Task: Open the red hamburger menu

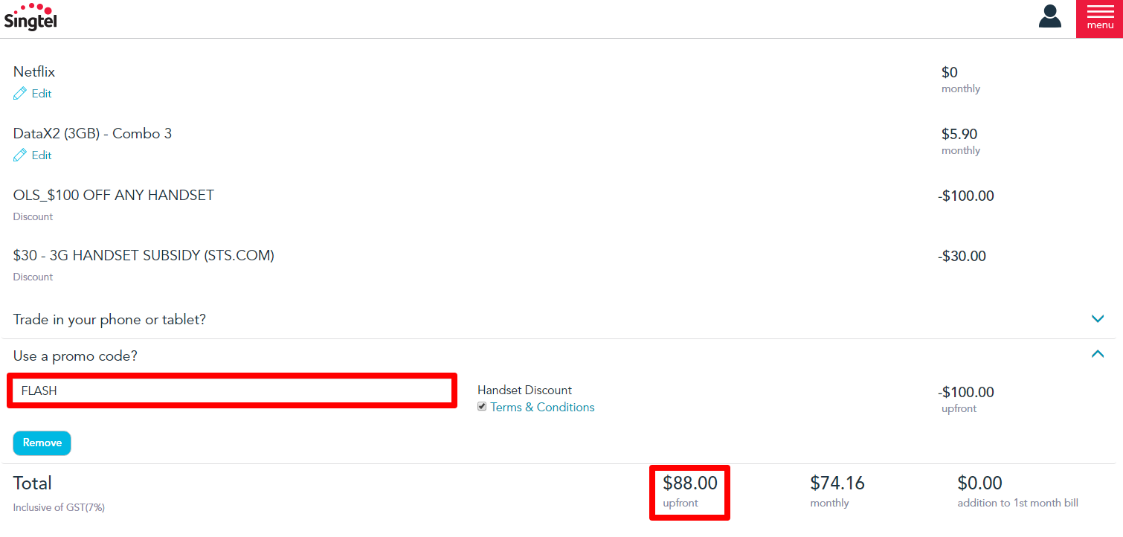Action: [1099, 19]
